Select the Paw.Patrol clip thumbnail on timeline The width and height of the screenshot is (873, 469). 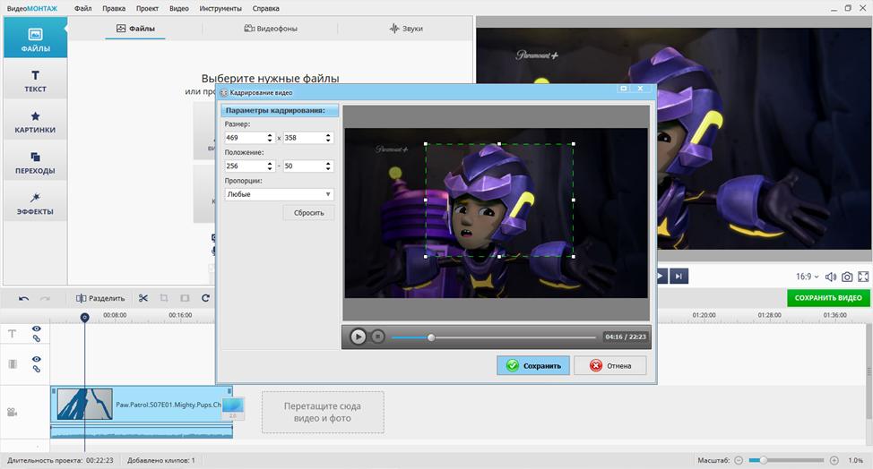[x=84, y=405]
